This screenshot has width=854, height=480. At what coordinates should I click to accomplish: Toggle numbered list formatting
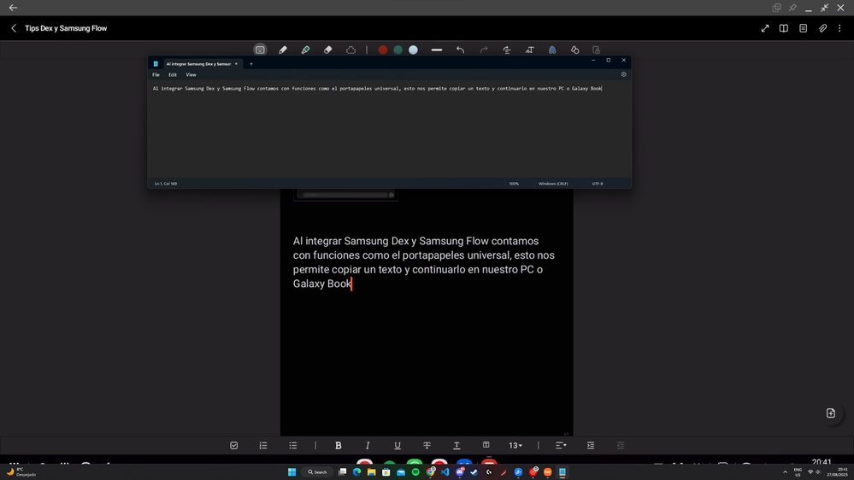[263, 445]
